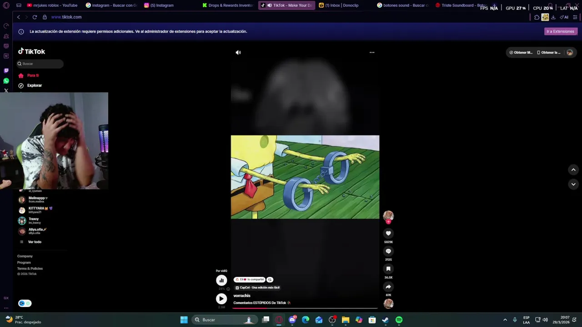Open Melinappp followed account

(33, 199)
